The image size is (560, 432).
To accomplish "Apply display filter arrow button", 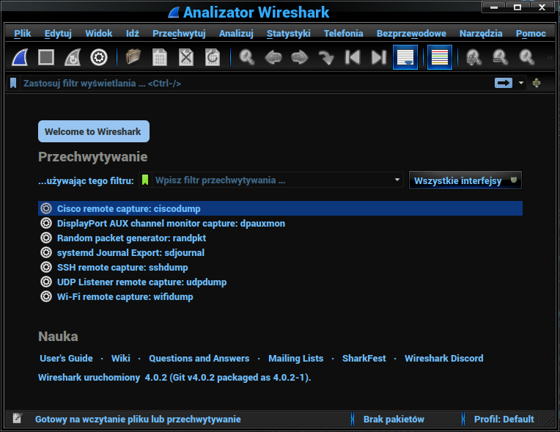I will coord(504,83).
